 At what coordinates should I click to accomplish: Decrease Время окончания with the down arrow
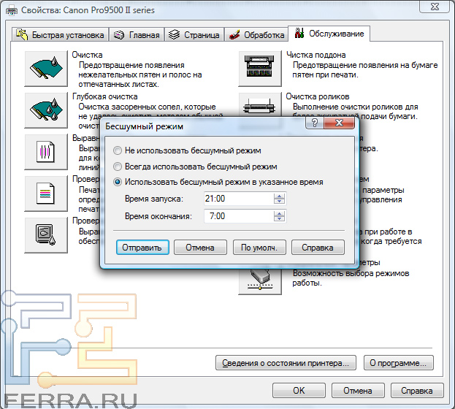click(x=279, y=219)
